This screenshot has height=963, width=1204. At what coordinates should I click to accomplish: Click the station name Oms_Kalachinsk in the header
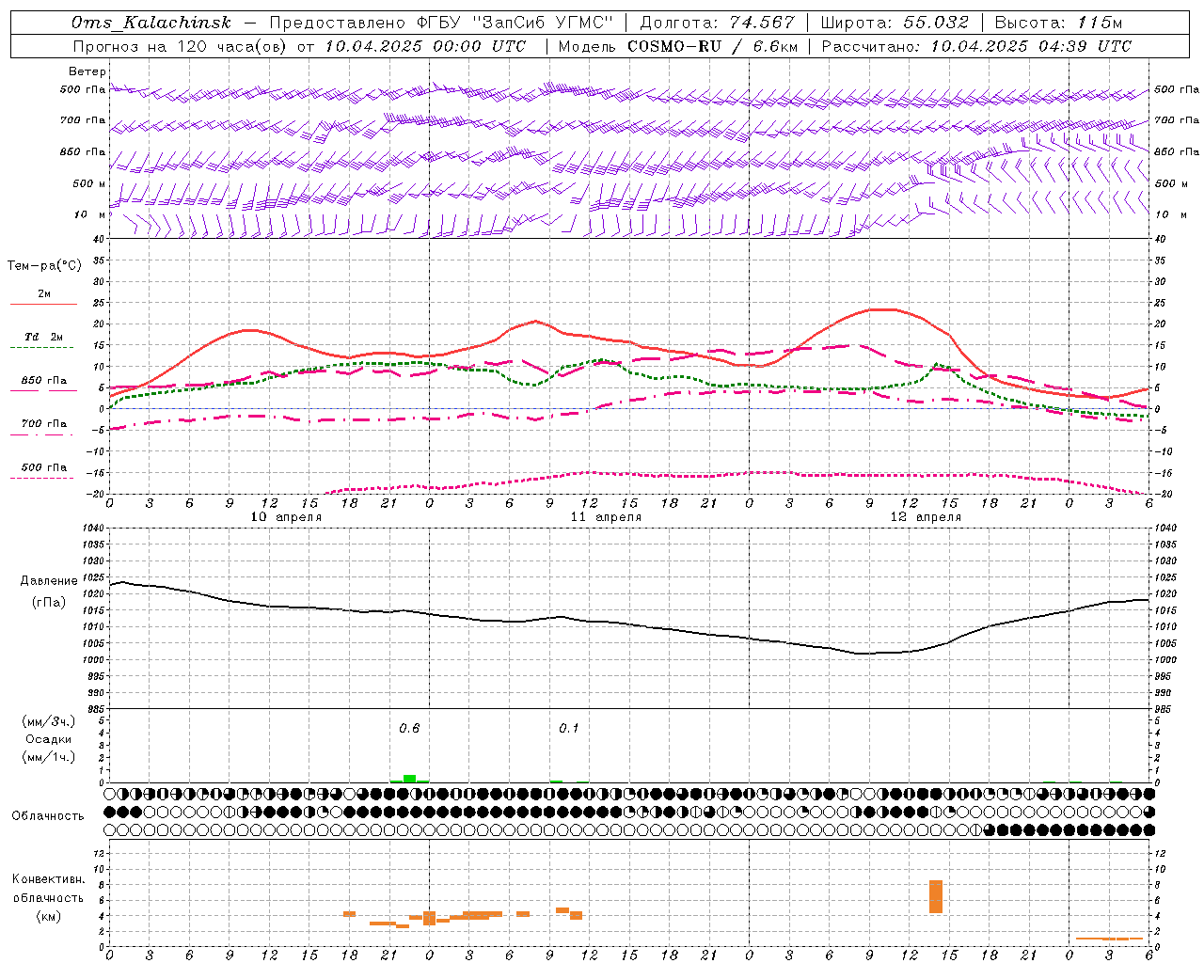[x=151, y=23]
